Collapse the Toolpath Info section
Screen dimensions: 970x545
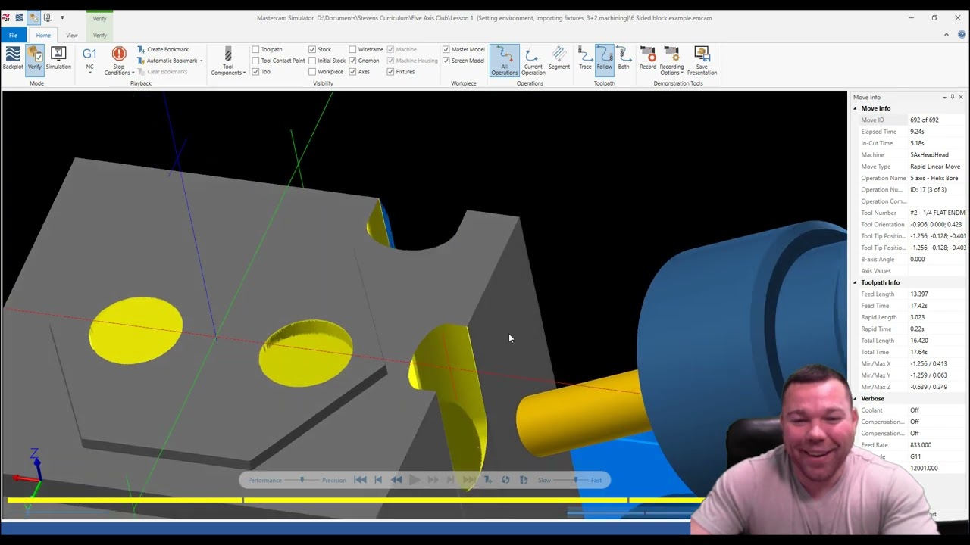(x=856, y=282)
